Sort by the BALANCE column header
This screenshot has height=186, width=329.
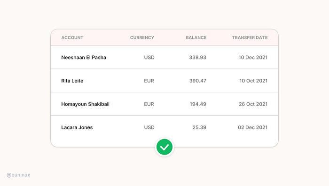pyautogui.click(x=196, y=37)
